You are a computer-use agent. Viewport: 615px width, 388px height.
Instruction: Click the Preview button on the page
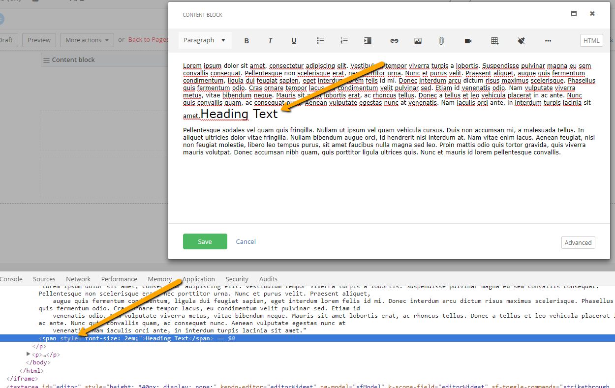pos(39,40)
